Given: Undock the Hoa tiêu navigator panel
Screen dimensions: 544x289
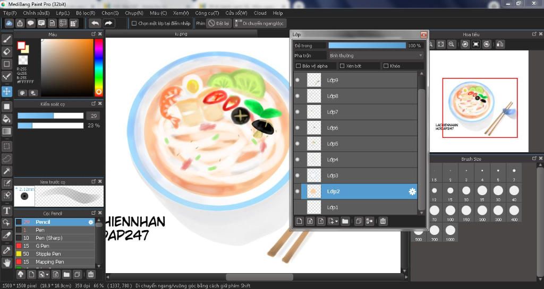Looking at the screenshot, I should (x=534, y=34).
